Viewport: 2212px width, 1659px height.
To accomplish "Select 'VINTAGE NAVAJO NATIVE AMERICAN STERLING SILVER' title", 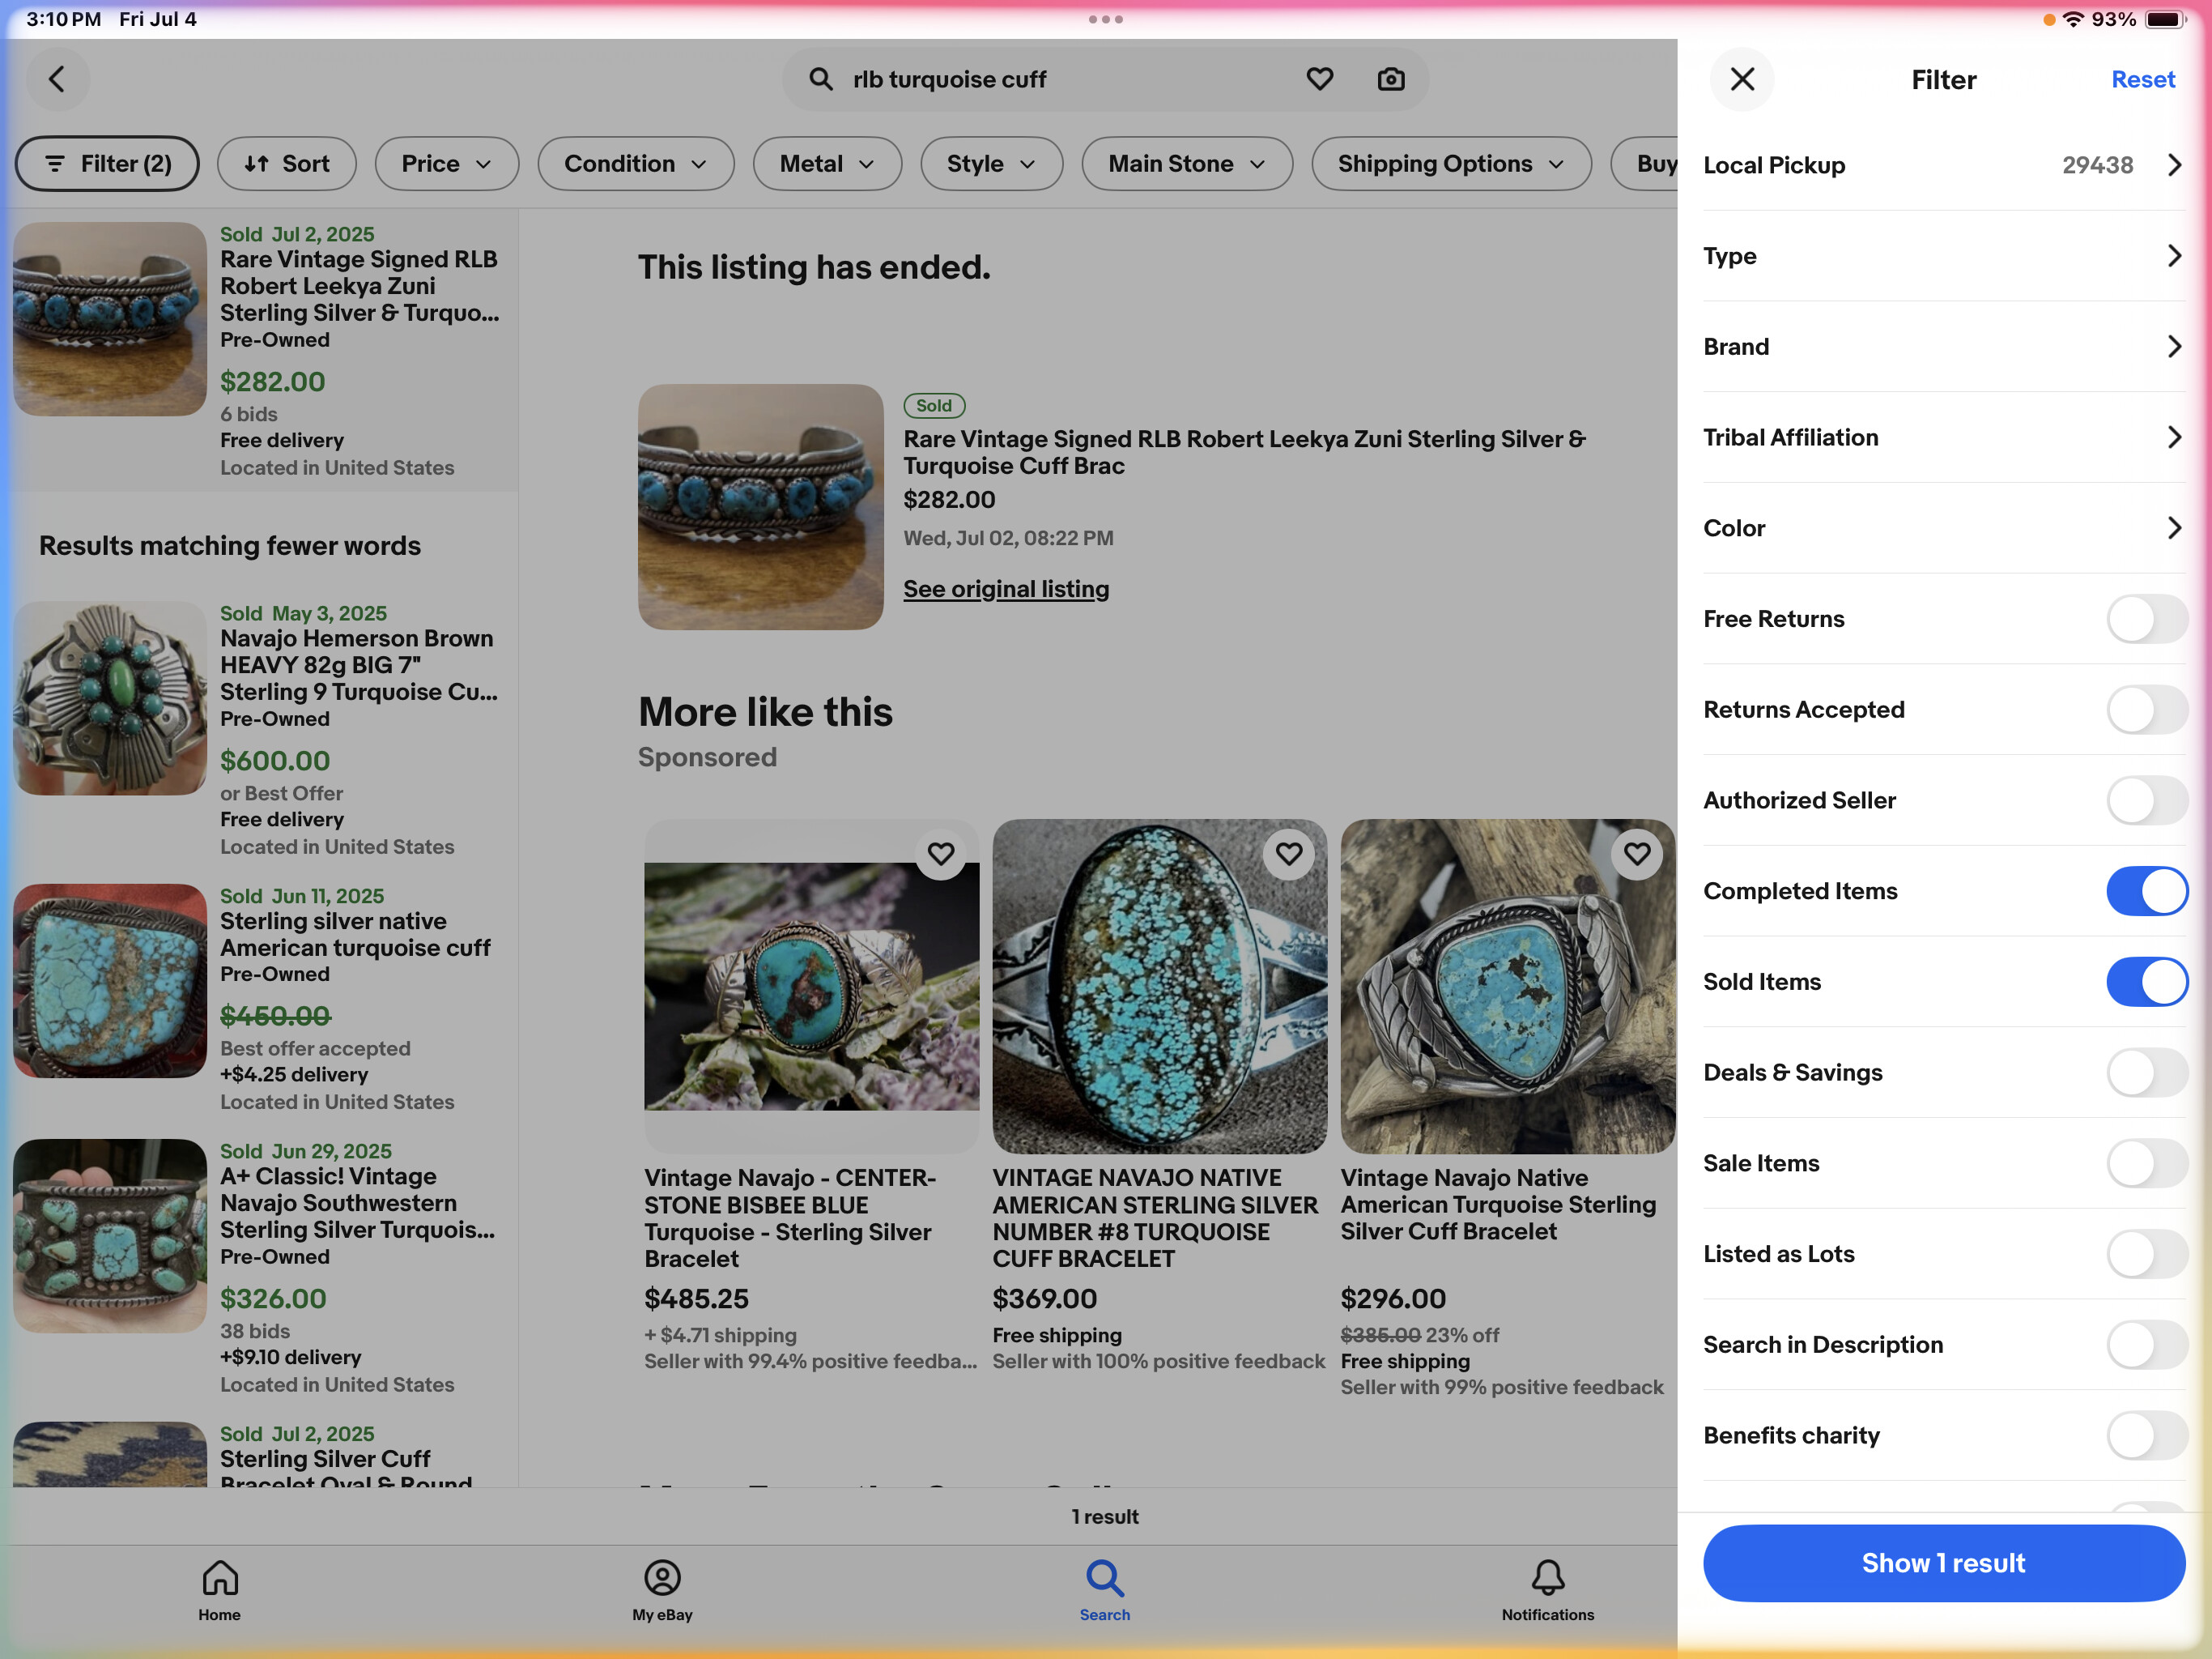I will click(x=1155, y=1218).
